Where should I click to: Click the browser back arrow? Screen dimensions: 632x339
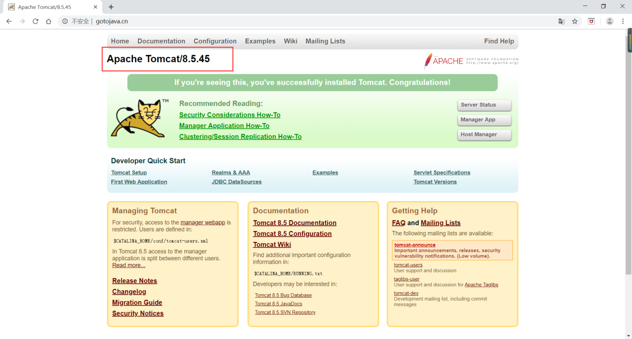point(9,21)
